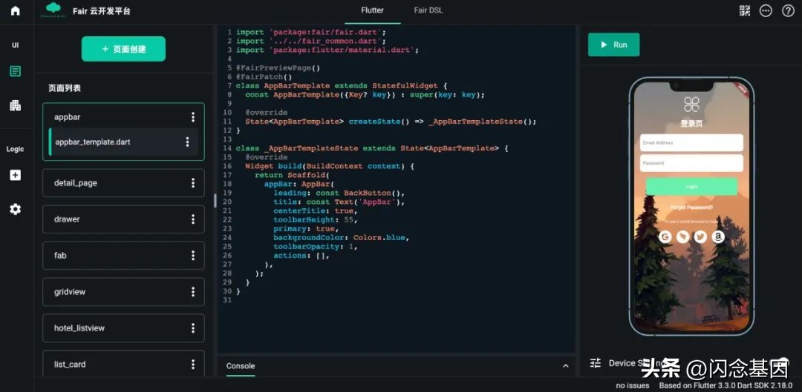This screenshot has width=802, height=392.
Task: Click the panel divider handle beside editor
Action: [x=215, y=200]
